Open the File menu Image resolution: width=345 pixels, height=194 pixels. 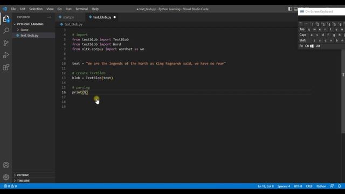pyautogui.click(x=13, y=9)
